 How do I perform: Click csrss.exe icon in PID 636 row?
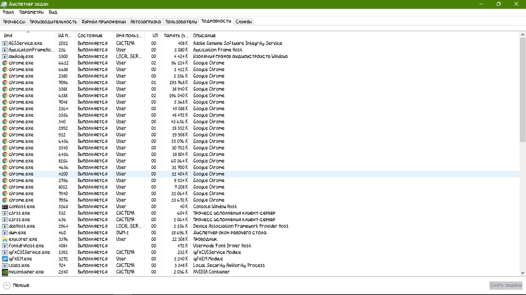(5, 220)
